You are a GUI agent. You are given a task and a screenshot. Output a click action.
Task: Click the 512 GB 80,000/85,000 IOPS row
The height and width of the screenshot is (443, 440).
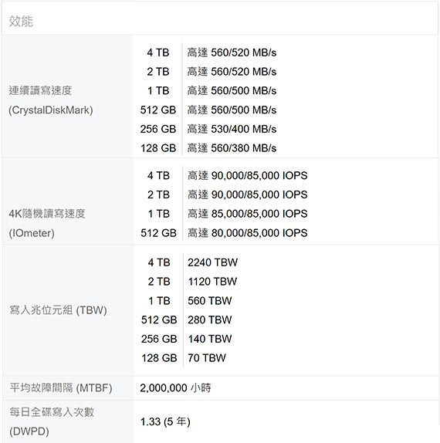[224, 233]
